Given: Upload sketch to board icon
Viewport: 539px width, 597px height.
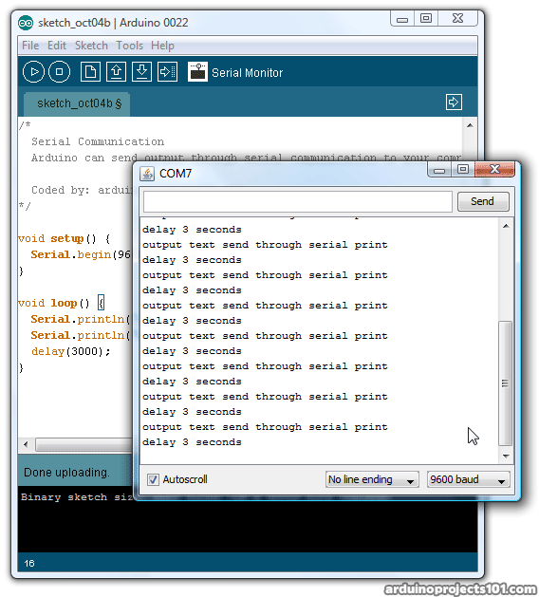Looking at the screenshot, I should [x=167, y=71].
